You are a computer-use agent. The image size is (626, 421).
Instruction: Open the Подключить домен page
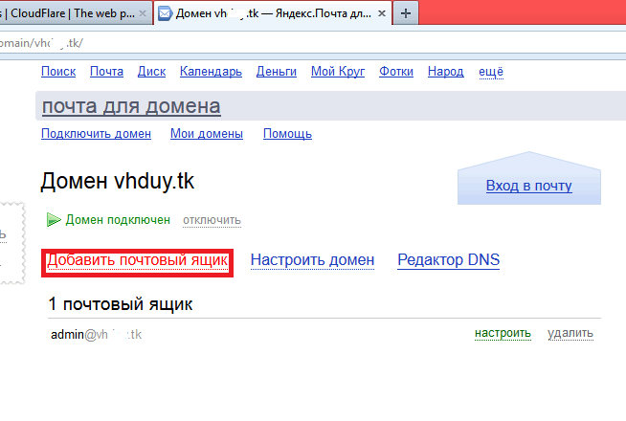[96, 134]
